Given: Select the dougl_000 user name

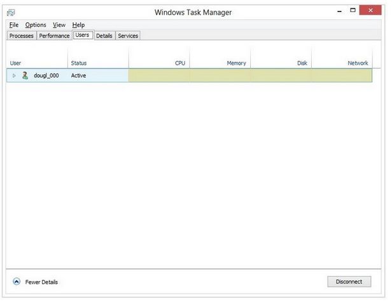Looking at the screenshot, I should click(x=46, y=76).
